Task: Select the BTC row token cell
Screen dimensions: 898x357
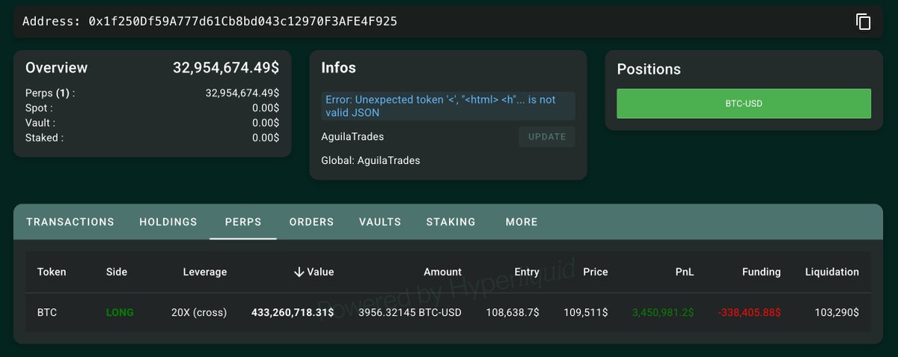Action: 46,312
